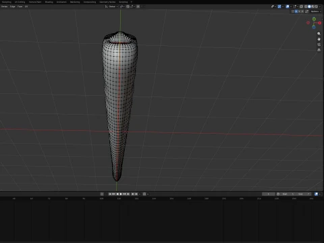This screenshot has width=324, height=243.
Task: Open the Geometry Nodes workspace tab
Action: coord(107,2)
